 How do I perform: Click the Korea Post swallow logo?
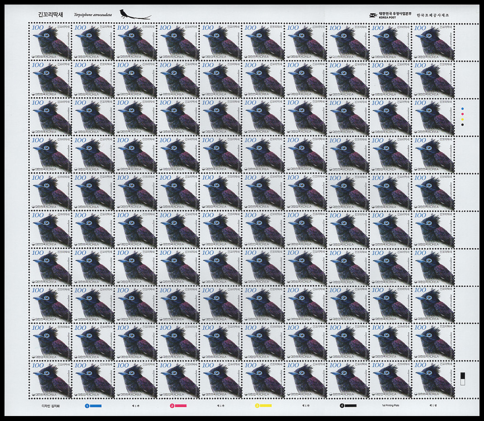374,15
